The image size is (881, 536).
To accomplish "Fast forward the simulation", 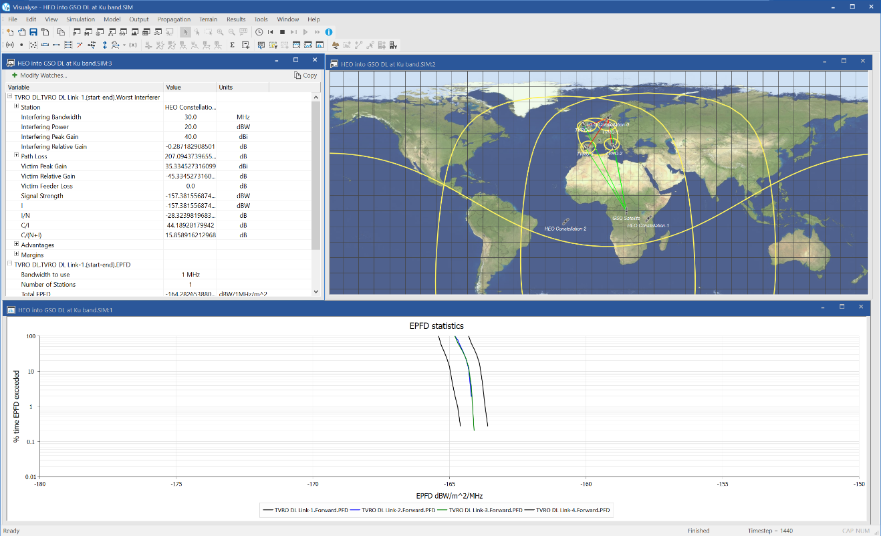I will tap(317, 32).
